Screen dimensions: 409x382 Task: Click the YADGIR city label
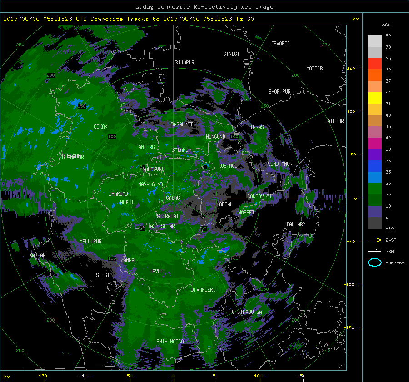tap(314, 69)
